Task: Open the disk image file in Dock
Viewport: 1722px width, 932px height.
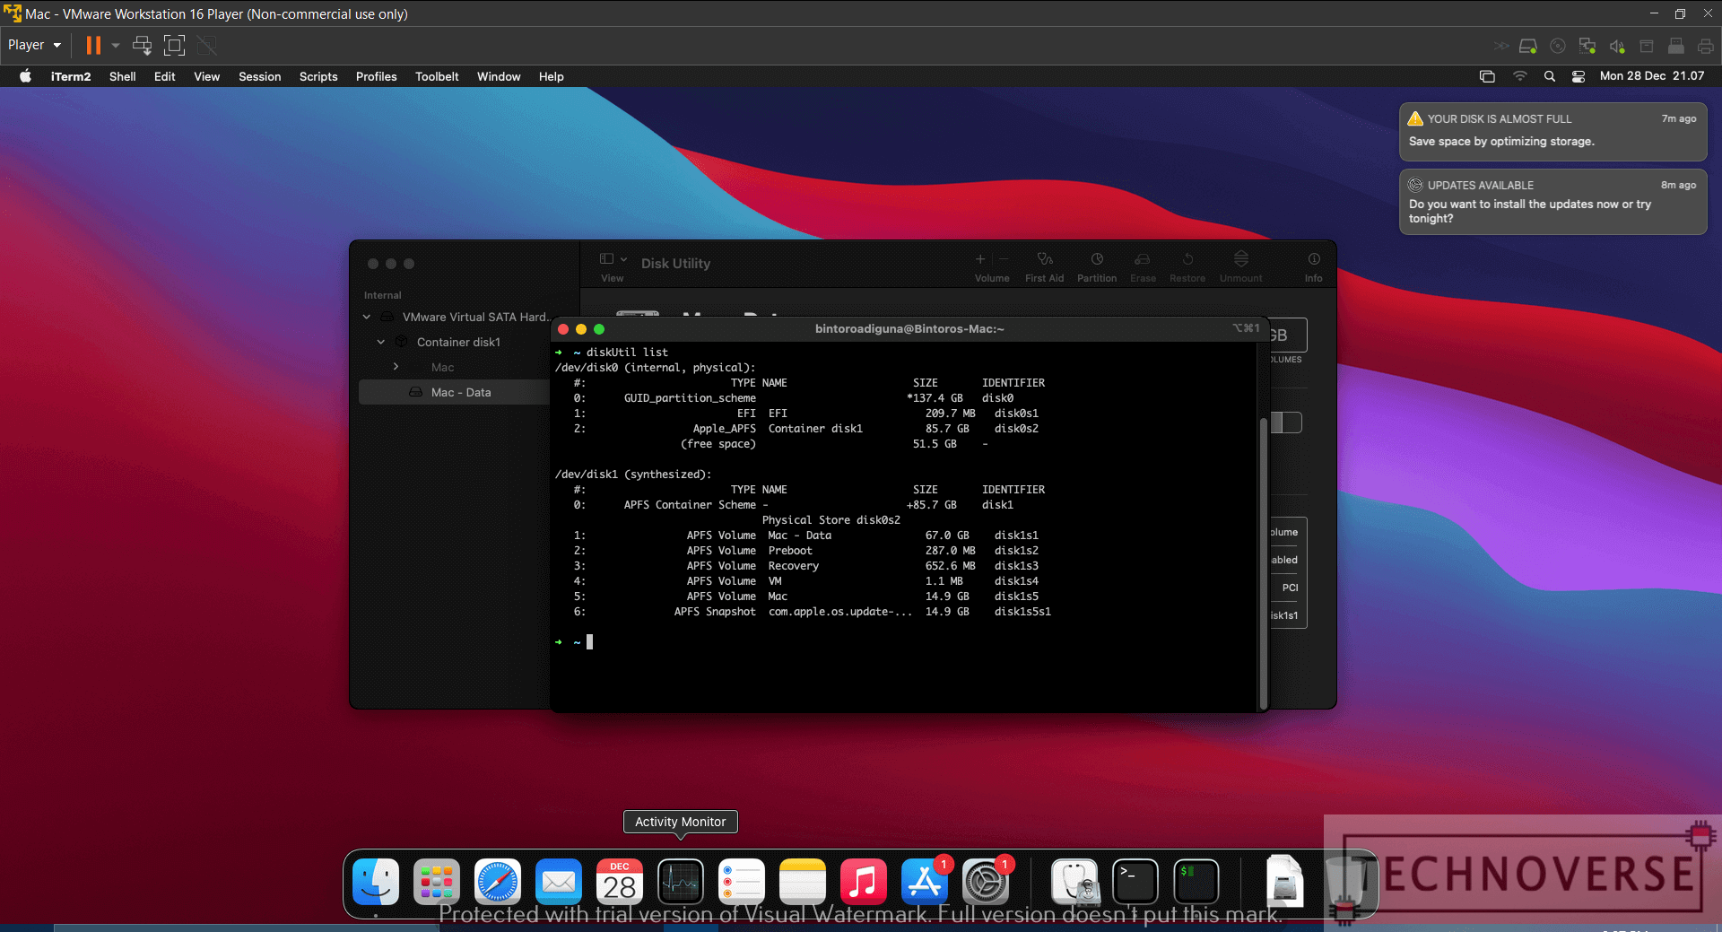Action: tap(1284, 882)
